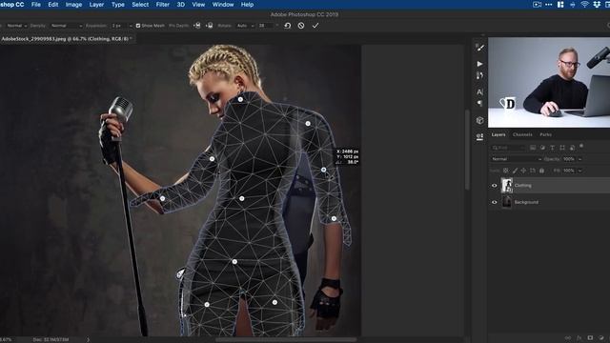Open the layer blend mode Normal dropdown
Viewport: 610px width, 343px height.
pos(517,159)
